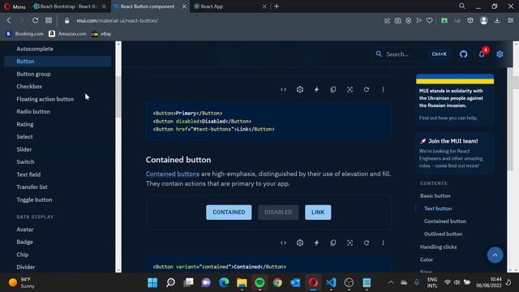The height and width of the screenshot is (292, 519).
Task: Click sidebar navigation scrollbar thumb
Action: 118,97
